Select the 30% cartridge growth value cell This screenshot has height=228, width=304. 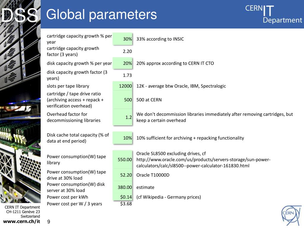pyautogui.click(x=123, y=39)
